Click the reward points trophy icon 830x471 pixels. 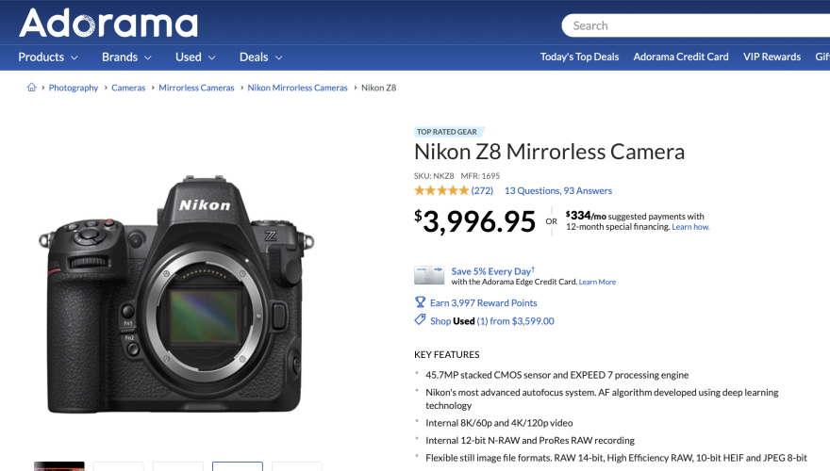tap(420, 302)
